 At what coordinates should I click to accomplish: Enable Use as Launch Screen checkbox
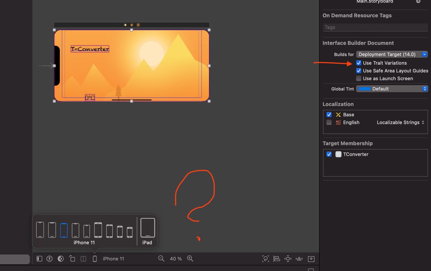(359, 79)
